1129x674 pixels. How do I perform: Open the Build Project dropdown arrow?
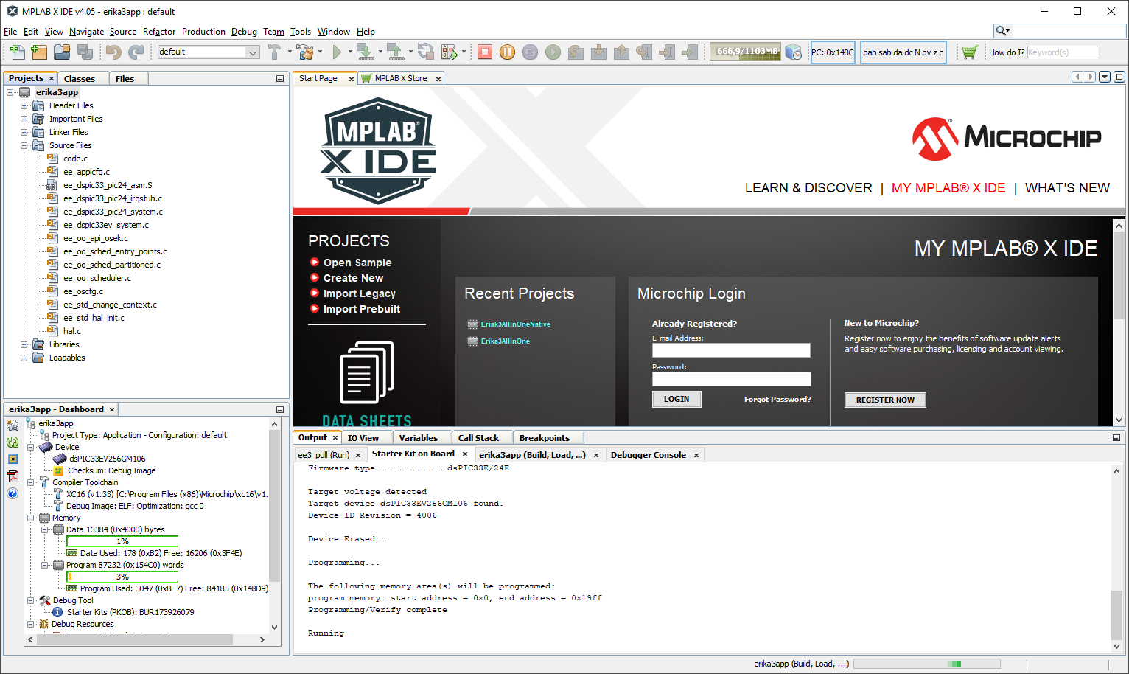point(290,52)
